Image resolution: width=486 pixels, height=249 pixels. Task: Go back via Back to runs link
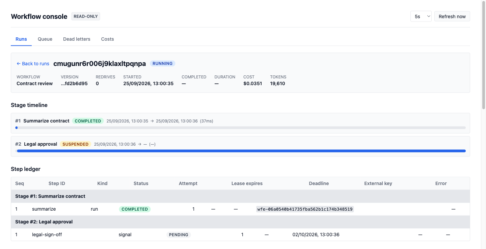[33, 64]
